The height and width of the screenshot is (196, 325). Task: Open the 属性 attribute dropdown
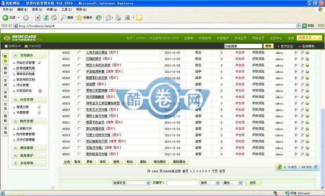233,183
